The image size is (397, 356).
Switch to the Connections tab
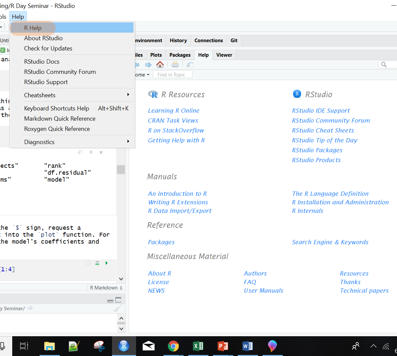tap(209, 40)
